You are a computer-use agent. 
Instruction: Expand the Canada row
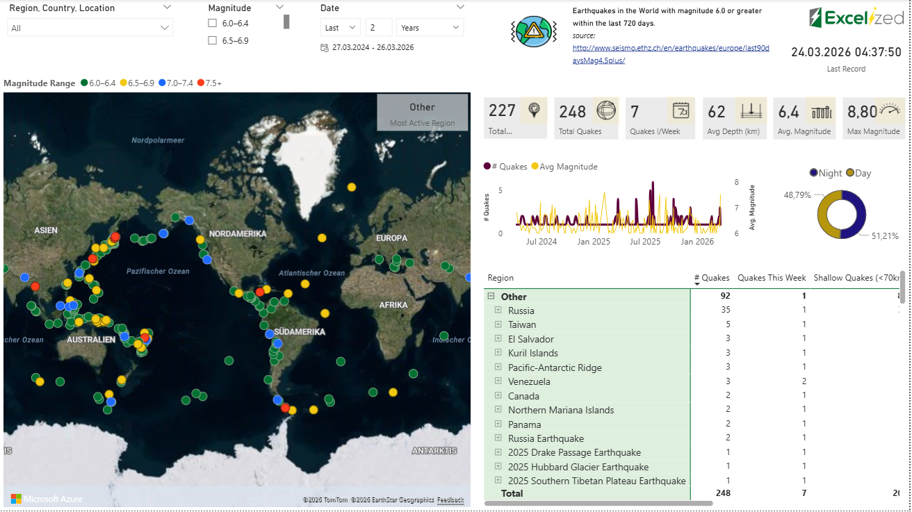[x=498, y=395]
